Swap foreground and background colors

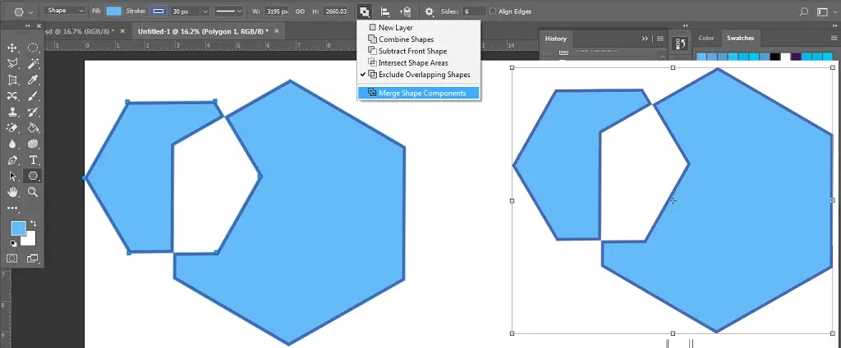(x=33, y=223)
